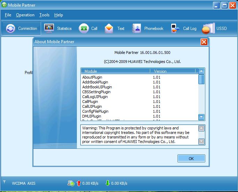Click the Mobile Partner title bar logo

[x=4, y=5]
